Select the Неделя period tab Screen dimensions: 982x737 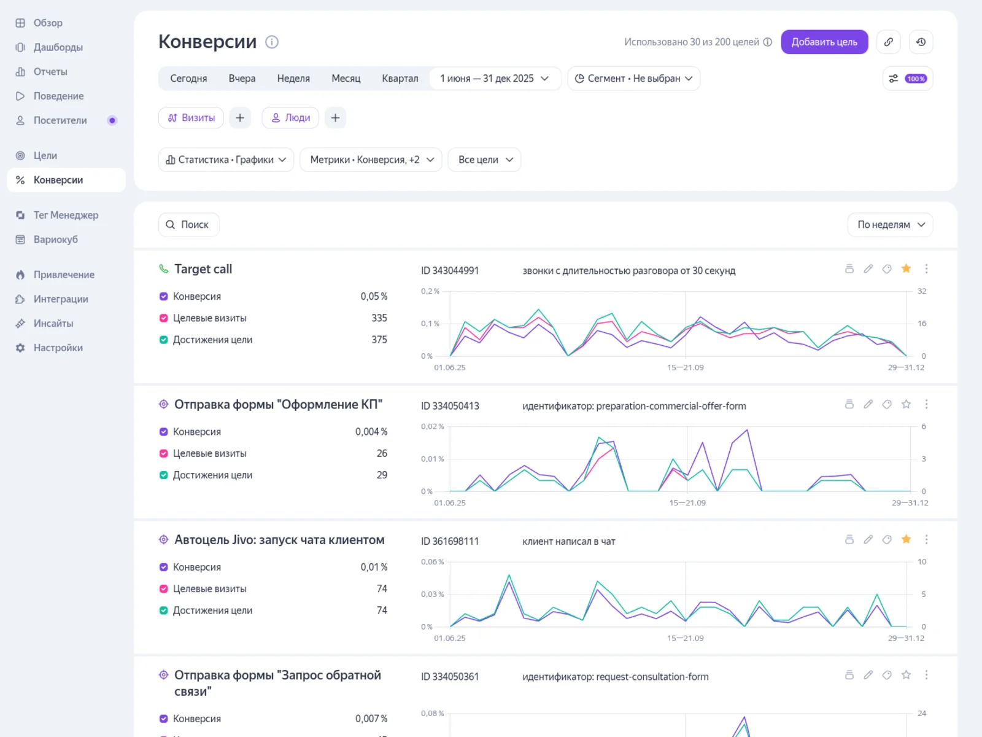(x=293, y=79)
